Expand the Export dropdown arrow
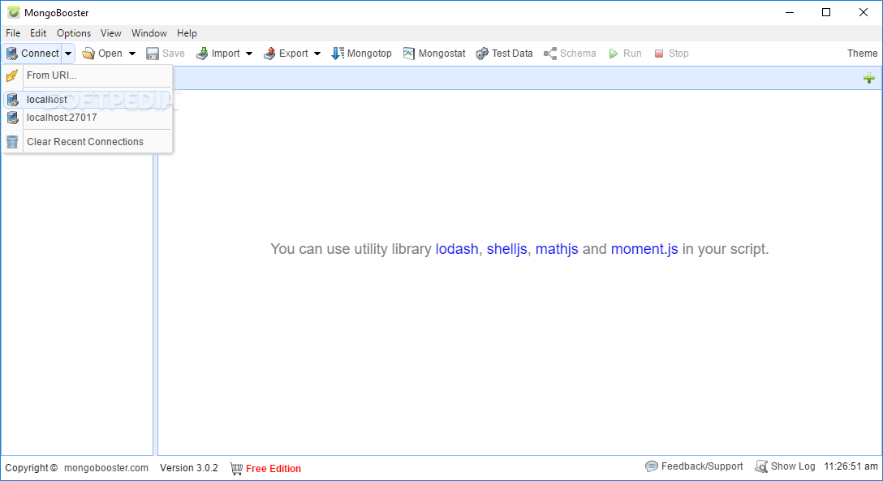883x481 pixels. [317, 54]
